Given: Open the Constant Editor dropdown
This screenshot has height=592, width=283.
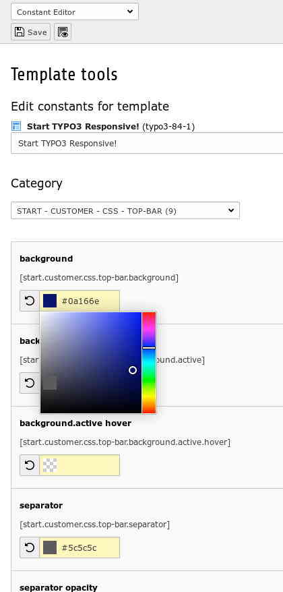Looking at the screenshot, I should pos(75,11).
